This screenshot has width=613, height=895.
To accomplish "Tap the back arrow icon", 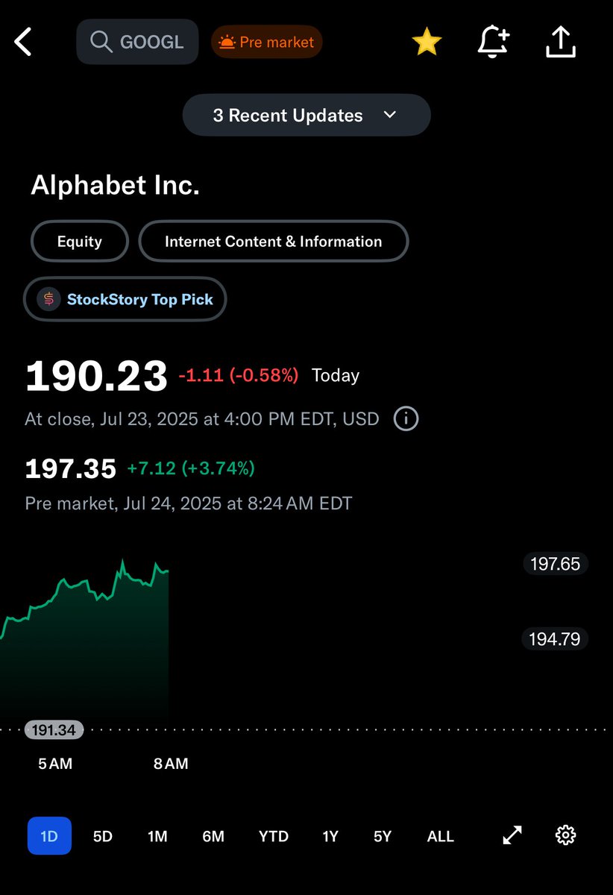I will pyautogui.click(x=23, y=42).
